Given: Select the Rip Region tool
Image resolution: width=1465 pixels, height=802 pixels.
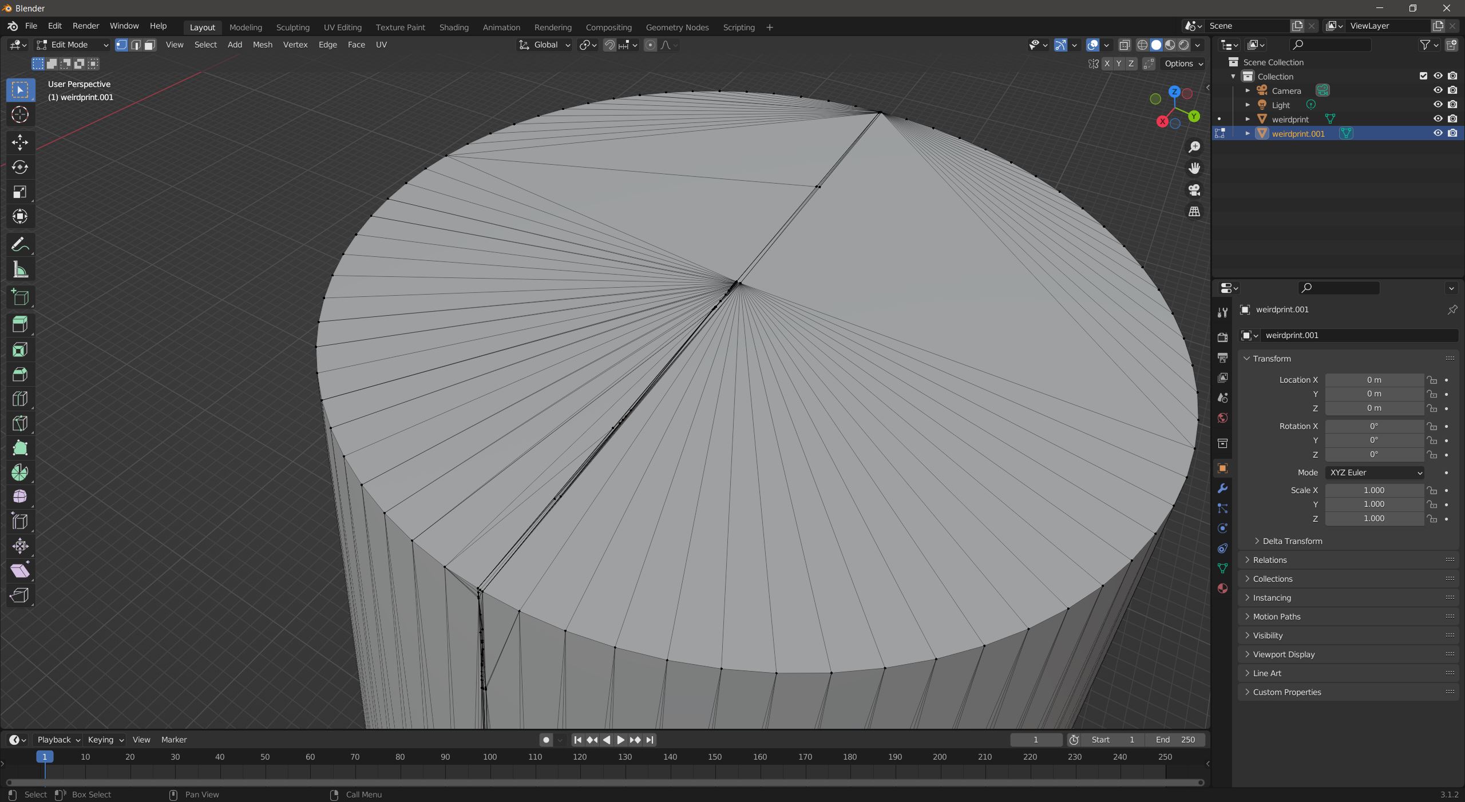Looking at the screenshot, I should point(20,595).
